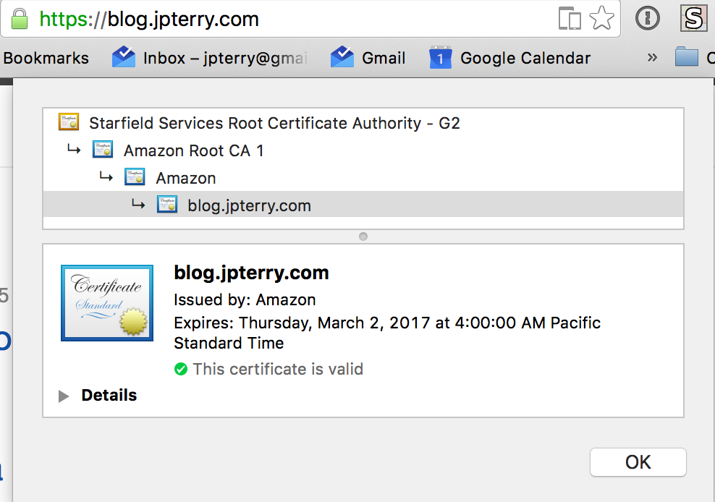Click the green valid checkmark icon
The image size is (715, 502).
click(181, 369)
